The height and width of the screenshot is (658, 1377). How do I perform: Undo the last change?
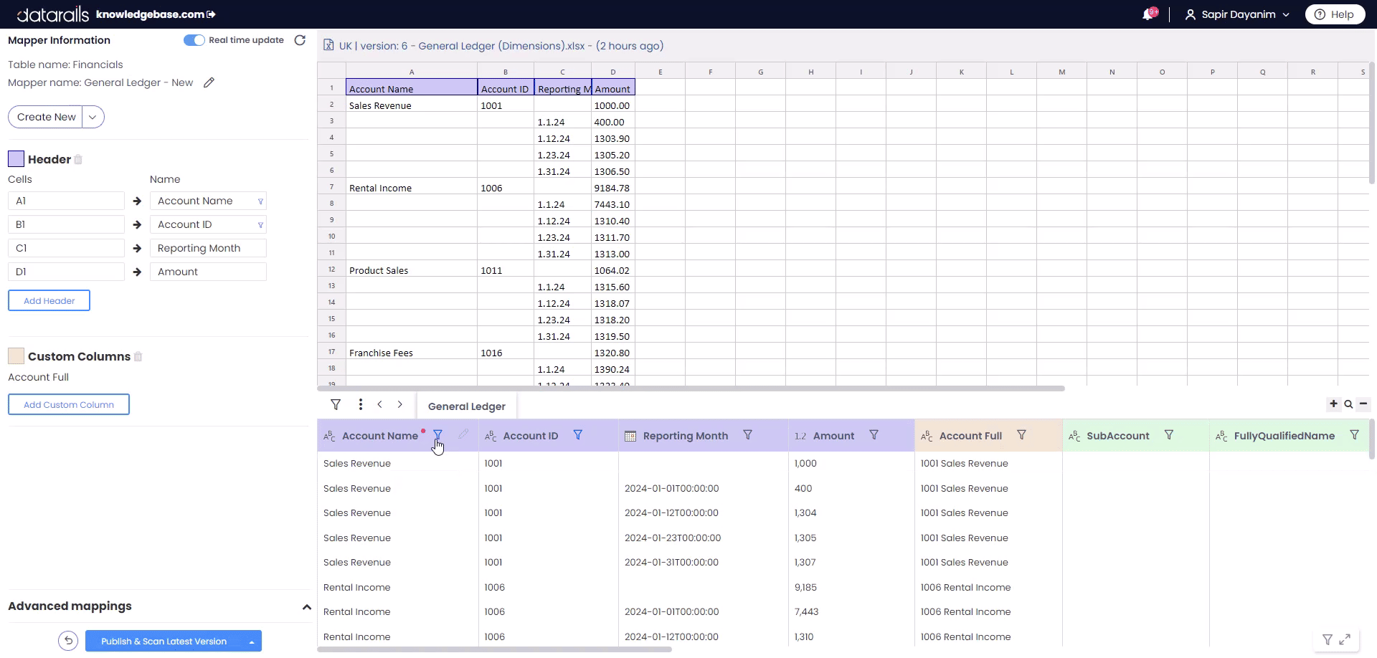click(67, 640)
